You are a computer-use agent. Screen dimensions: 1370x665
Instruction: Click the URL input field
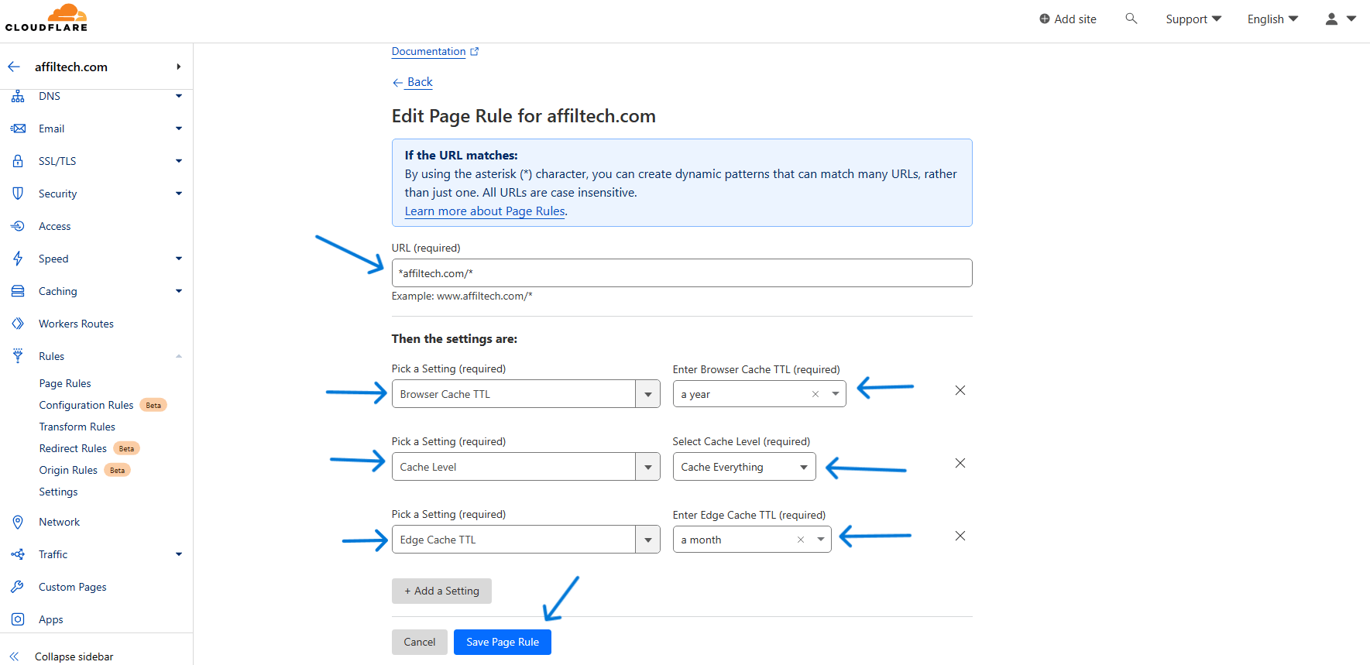click(682, 273)
